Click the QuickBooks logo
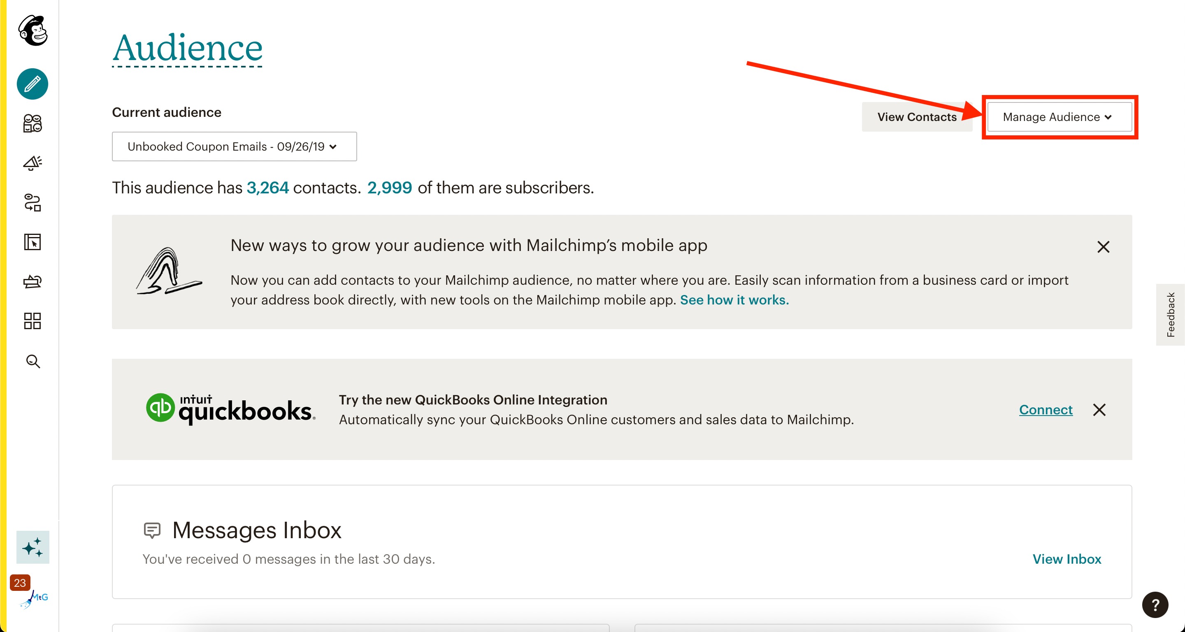The image size is (1185, 632). tap(230, 409)
